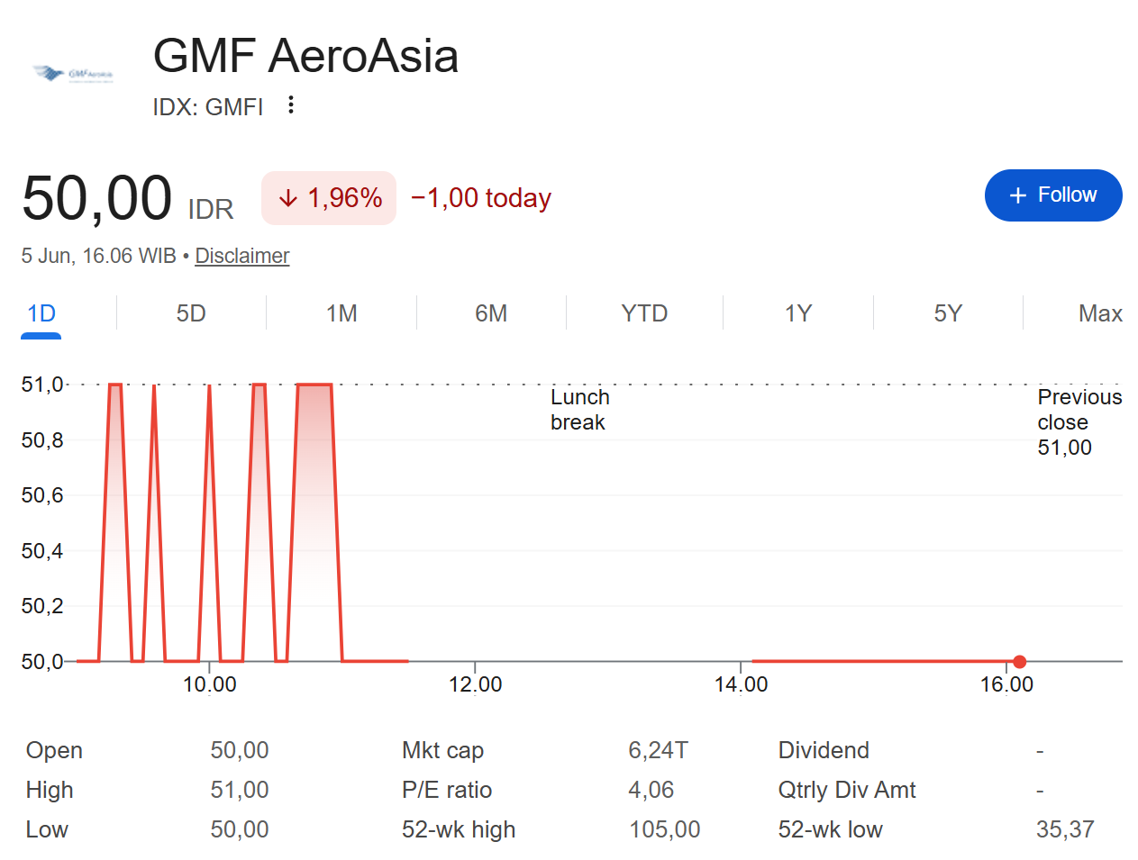Click the P/E ratio value 4,06
Viewport: 1138px width, 860px height.
pyautogui.click(x=651, y=790)
